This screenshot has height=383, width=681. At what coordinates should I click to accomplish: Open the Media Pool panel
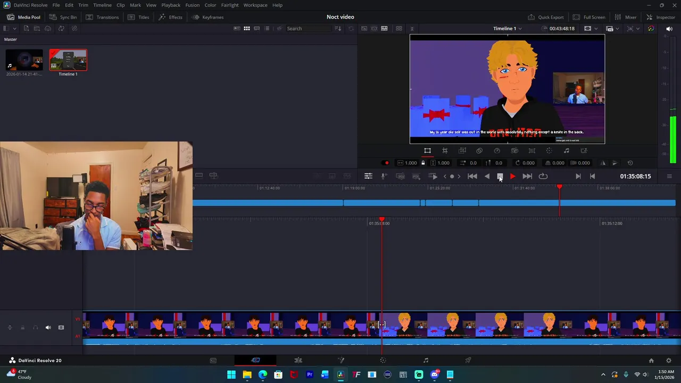pyautogui.click(x=23, y=17)
